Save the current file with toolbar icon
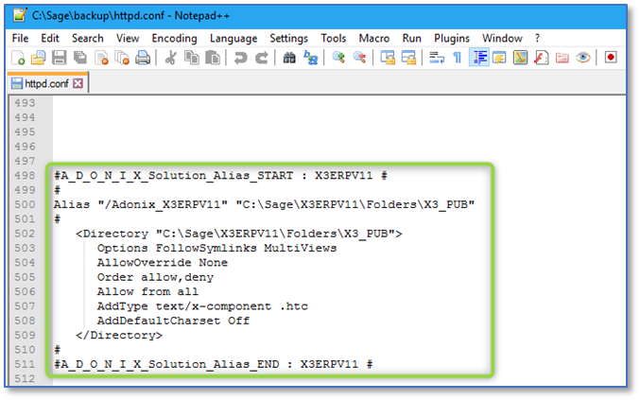This screenshot has height=400, width=640. (x=59, y=58)
